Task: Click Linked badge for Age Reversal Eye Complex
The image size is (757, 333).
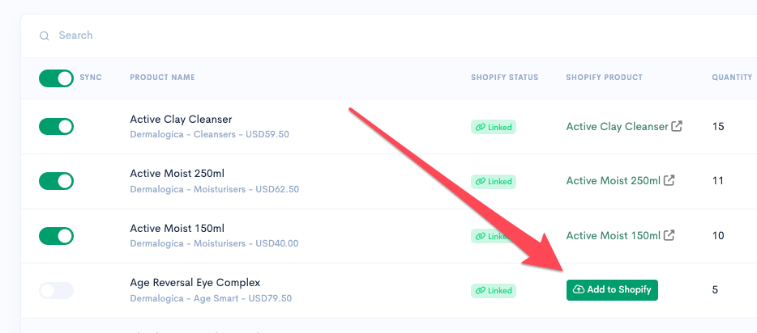Action: tap(494, 291)
